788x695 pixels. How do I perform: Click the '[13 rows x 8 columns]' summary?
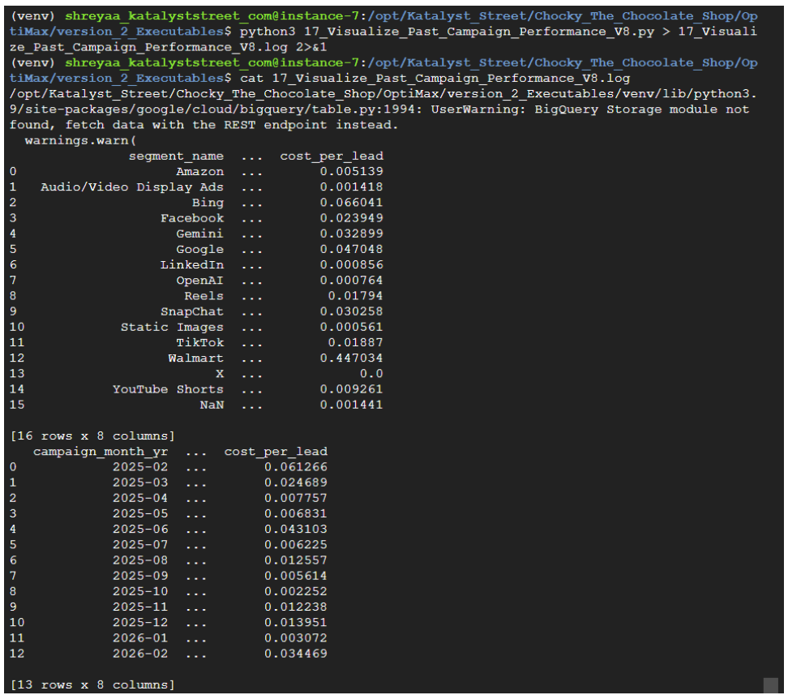(x=92, y=685)
